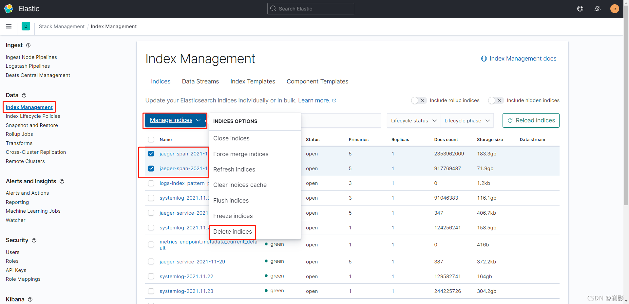The width and height of the screenshot is (629, 304).
Task: Open Machine Learning Jobs in sidebar
Action: [33, 211]
